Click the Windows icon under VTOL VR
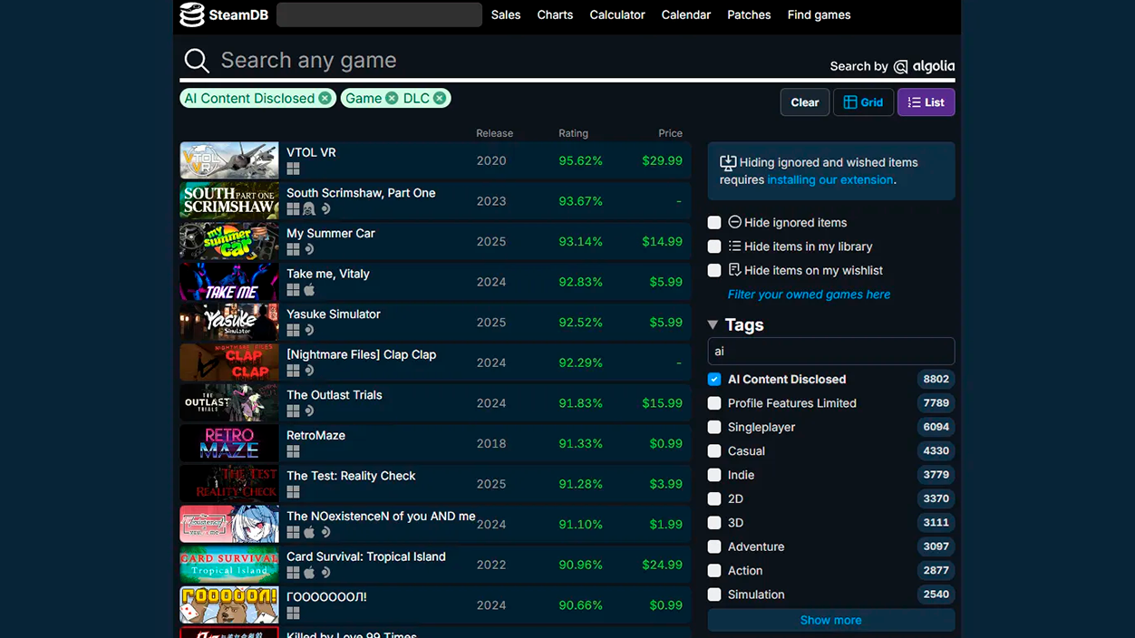 tap(293, 169)
